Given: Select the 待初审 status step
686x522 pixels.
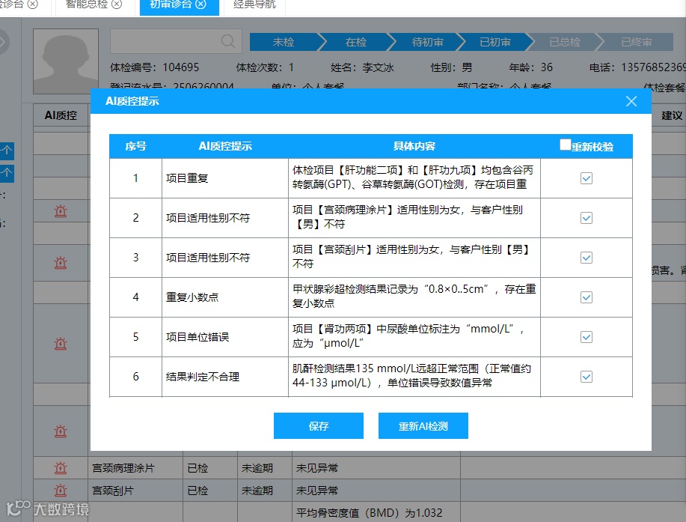Looking at the screenshot, I should 427,42.
